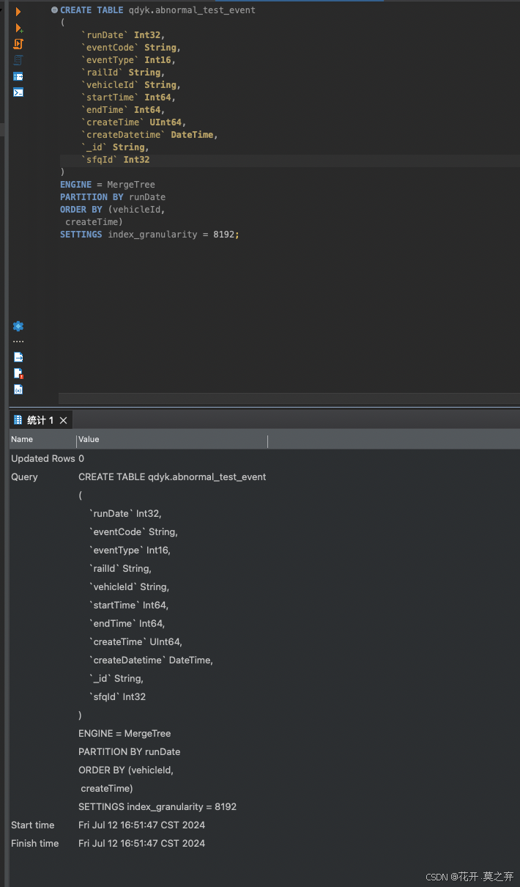Click the Value column header
This screenshot has width=520, height=887.
pyautogui.click(x=88, y=438)
